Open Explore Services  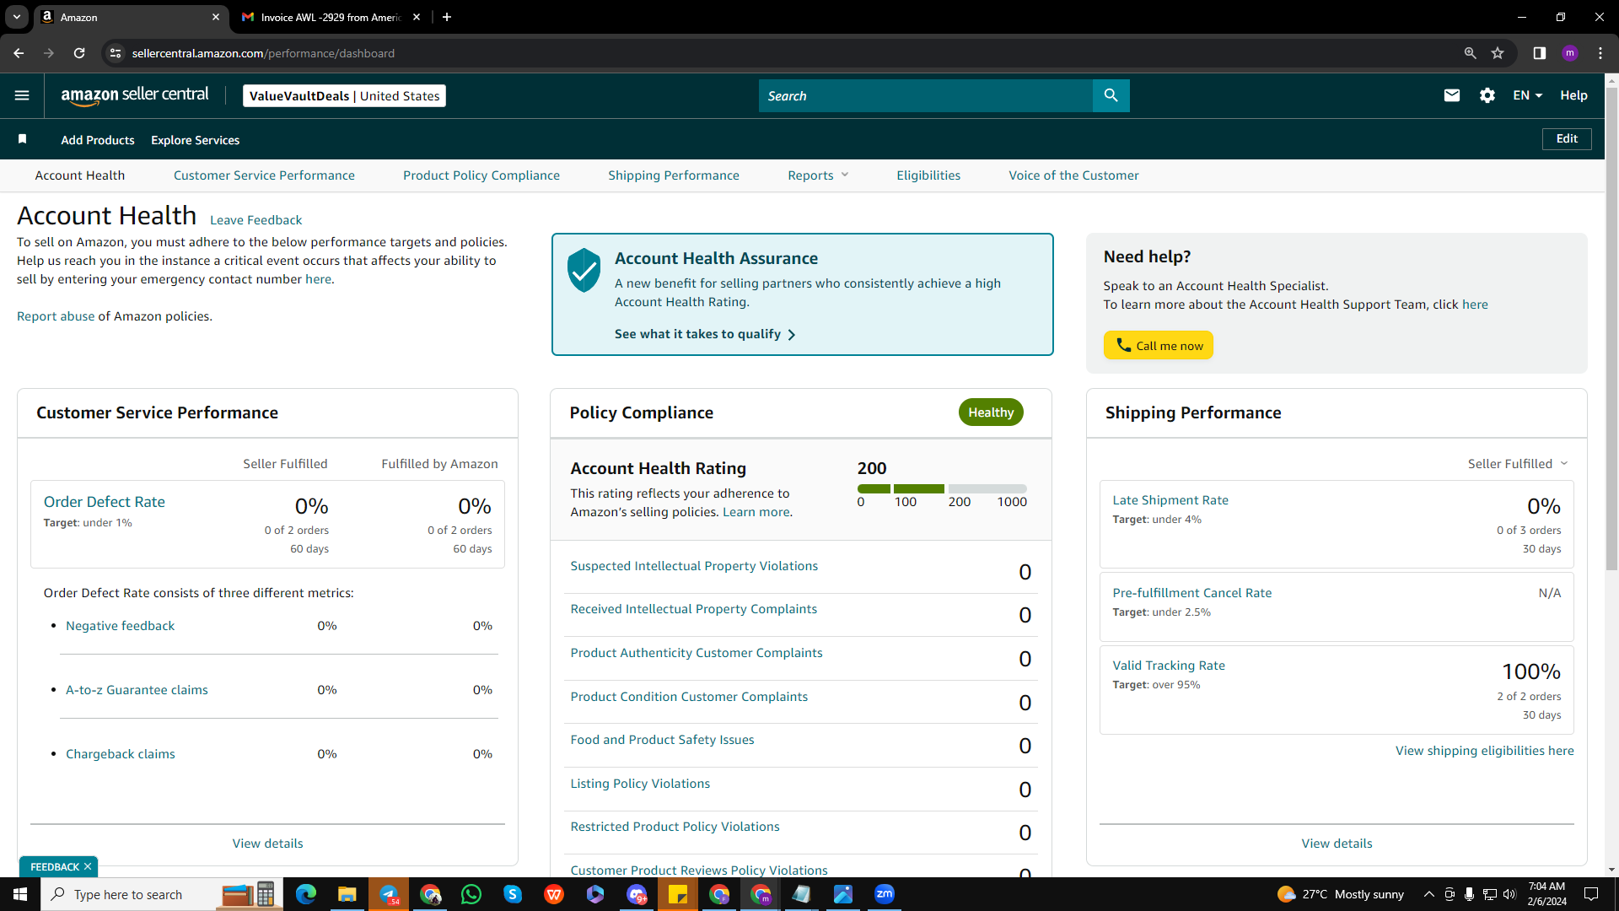click(195, 140)
